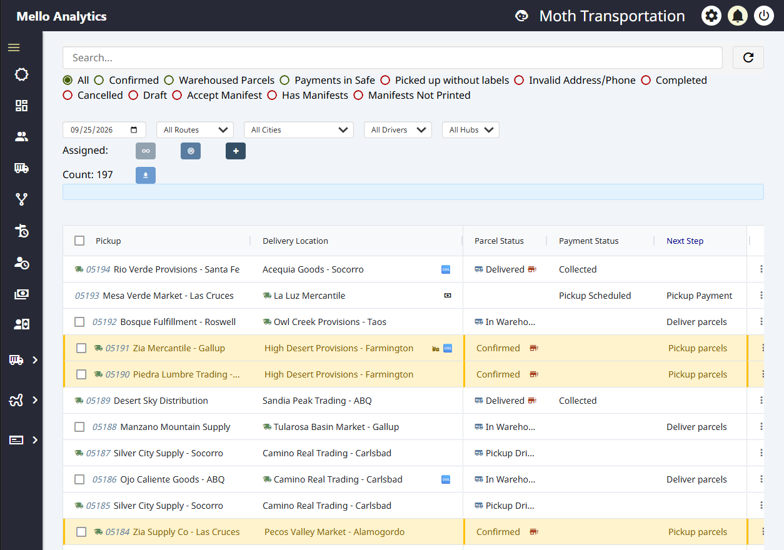The width and height of the screenshot is (784, 550).
Task: Open the three-dot menu on the 05187 row
Action: point(761,452)
